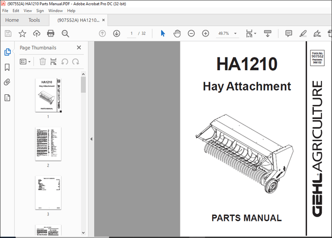This screenshot has width=332, height=238.
Task: Toggle Page Thumbnails panel icon
Action: click(x=7, y=52)
